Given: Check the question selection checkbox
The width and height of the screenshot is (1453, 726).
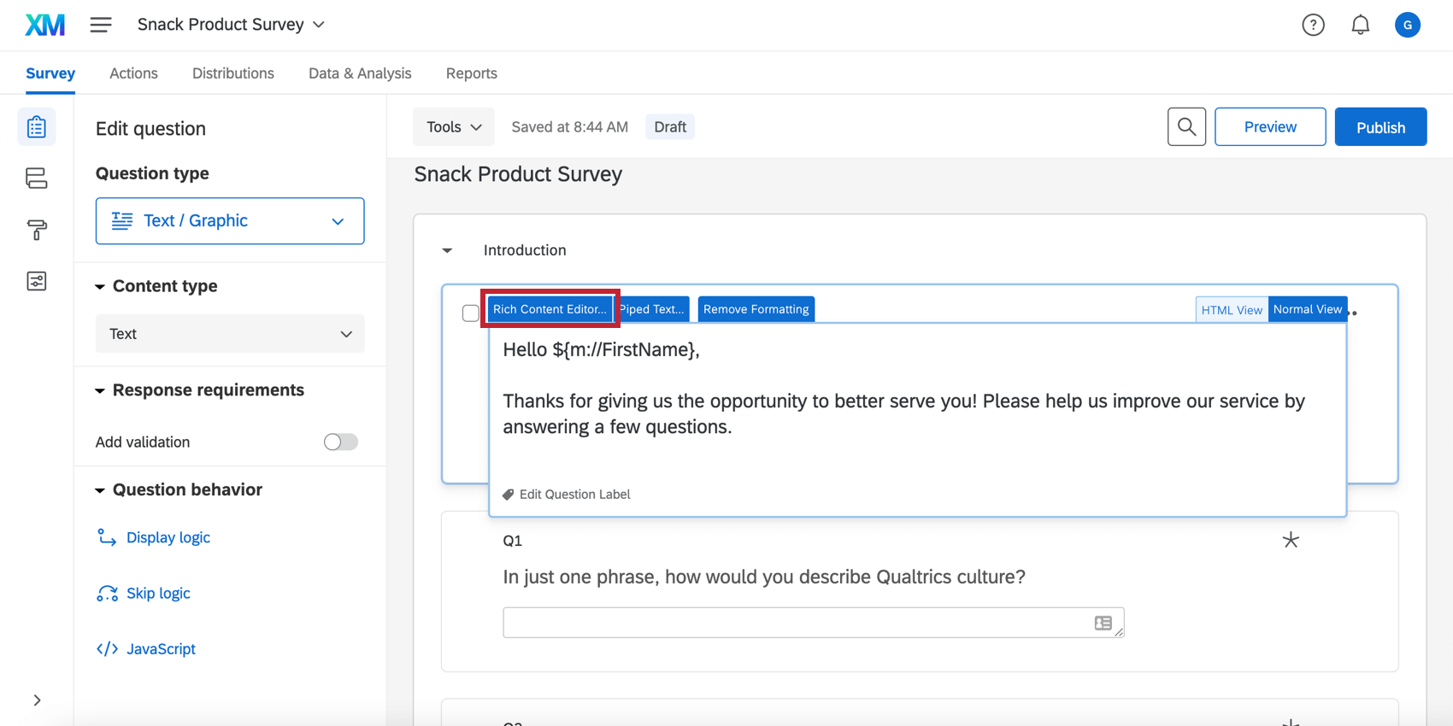Looking at the screenshot, I should coord(470,313).
